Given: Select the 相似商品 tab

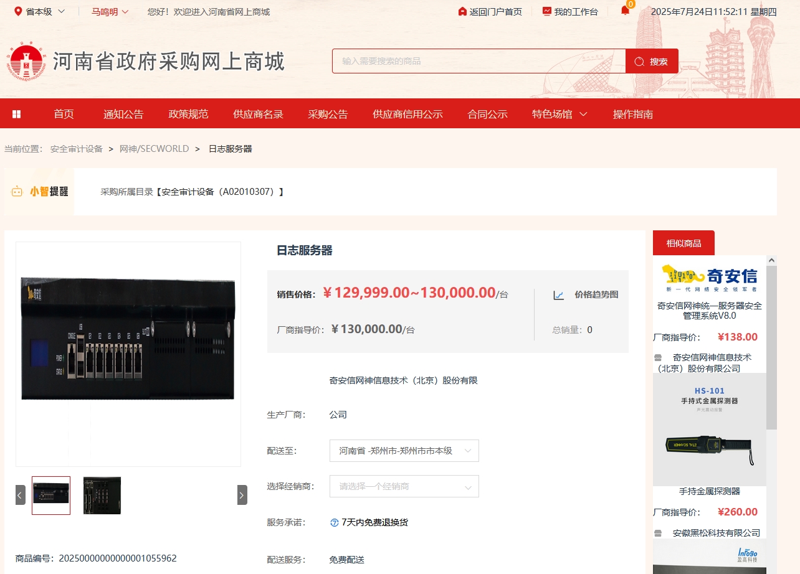Looking at the screenshot, I should pos(683,243).
